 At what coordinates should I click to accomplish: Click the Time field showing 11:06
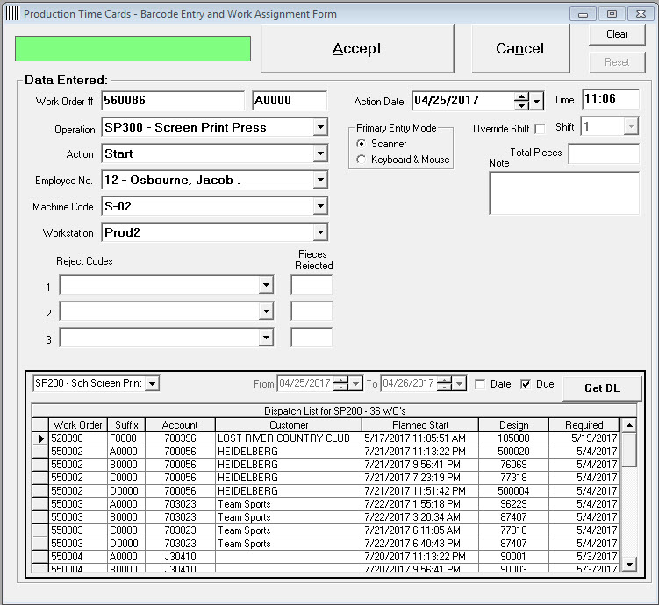tap(611, 99)
